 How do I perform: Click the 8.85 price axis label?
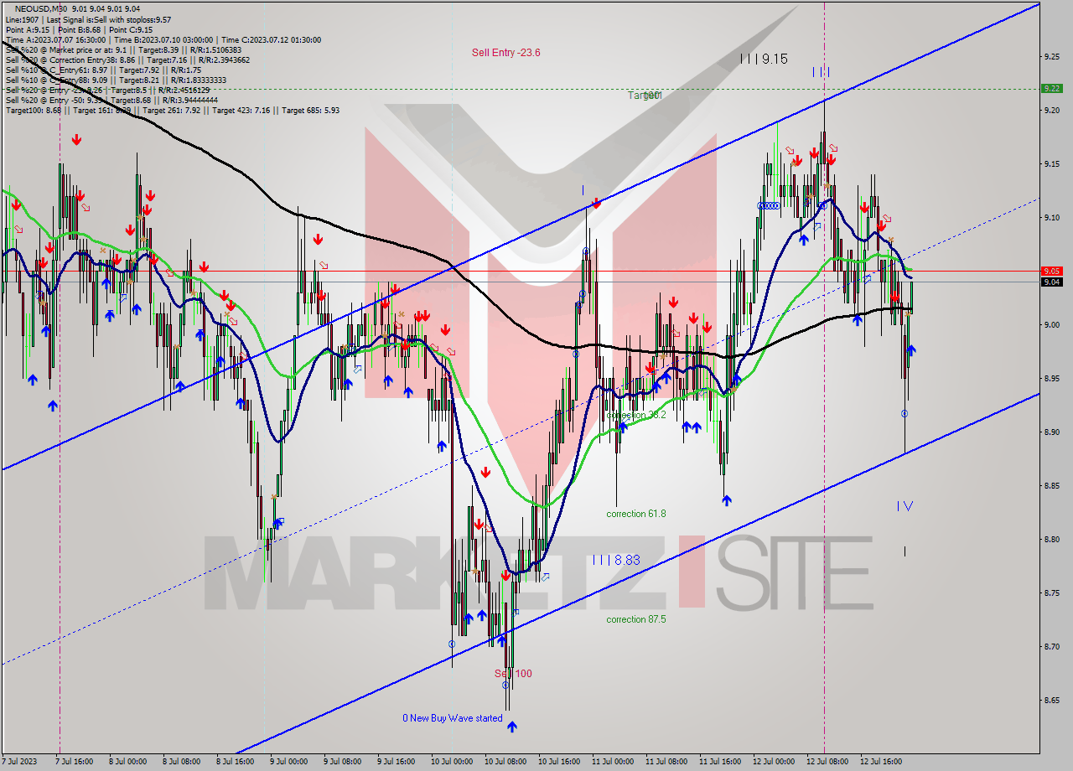[1051, 486]
